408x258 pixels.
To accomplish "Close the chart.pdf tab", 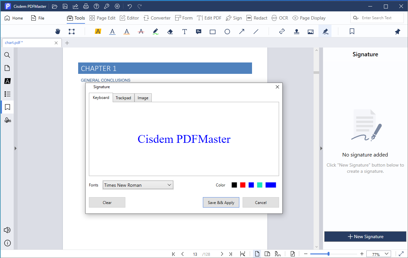I will pyautogui.click(x=56, y=43).
